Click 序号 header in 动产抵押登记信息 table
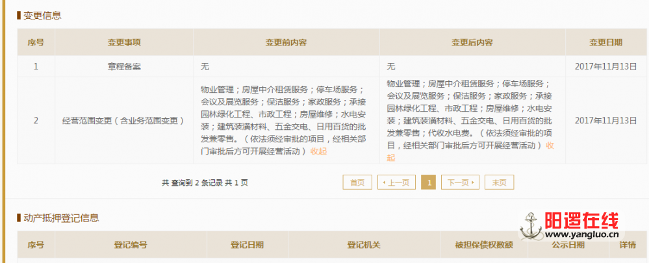The height and width of the screenshot is (263, 649). 36,245
